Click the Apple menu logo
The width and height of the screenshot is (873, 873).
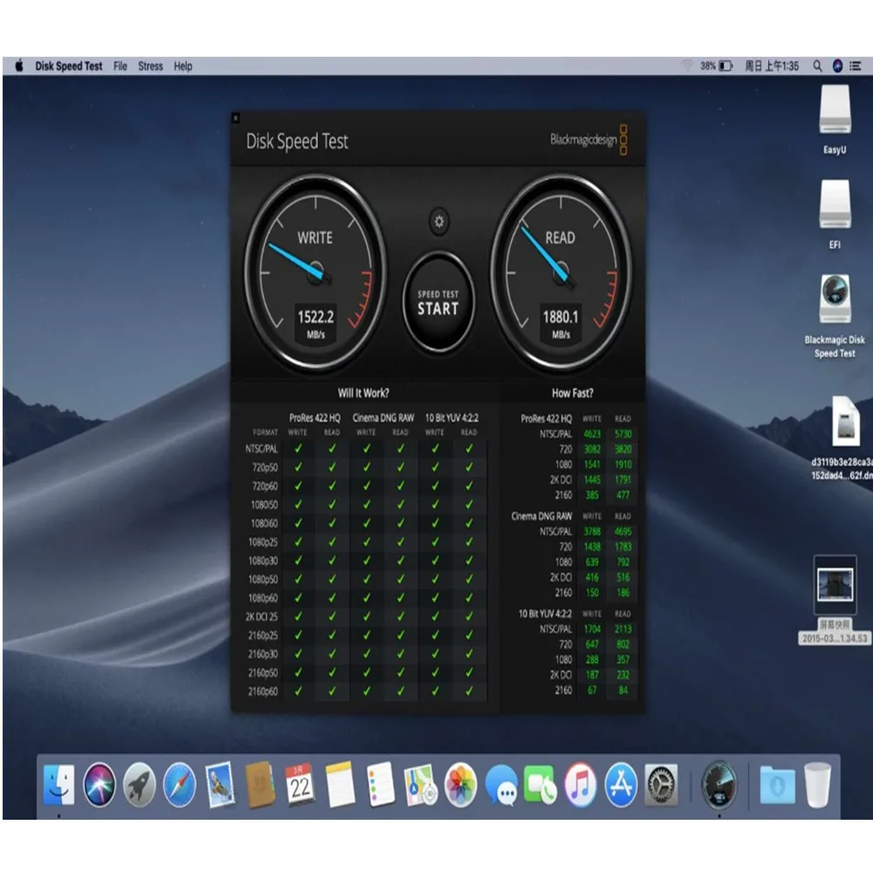click(x=18, y=66)
